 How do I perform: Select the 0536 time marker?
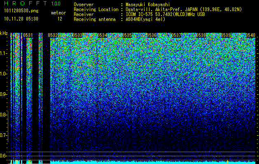(x=152, y=35)
